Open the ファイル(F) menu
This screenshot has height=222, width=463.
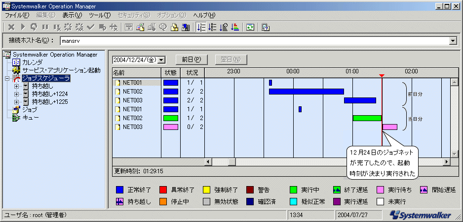tap(17, 15)
